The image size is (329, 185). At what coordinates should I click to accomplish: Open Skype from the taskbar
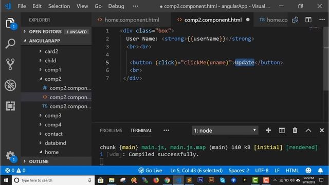[223, 180]
